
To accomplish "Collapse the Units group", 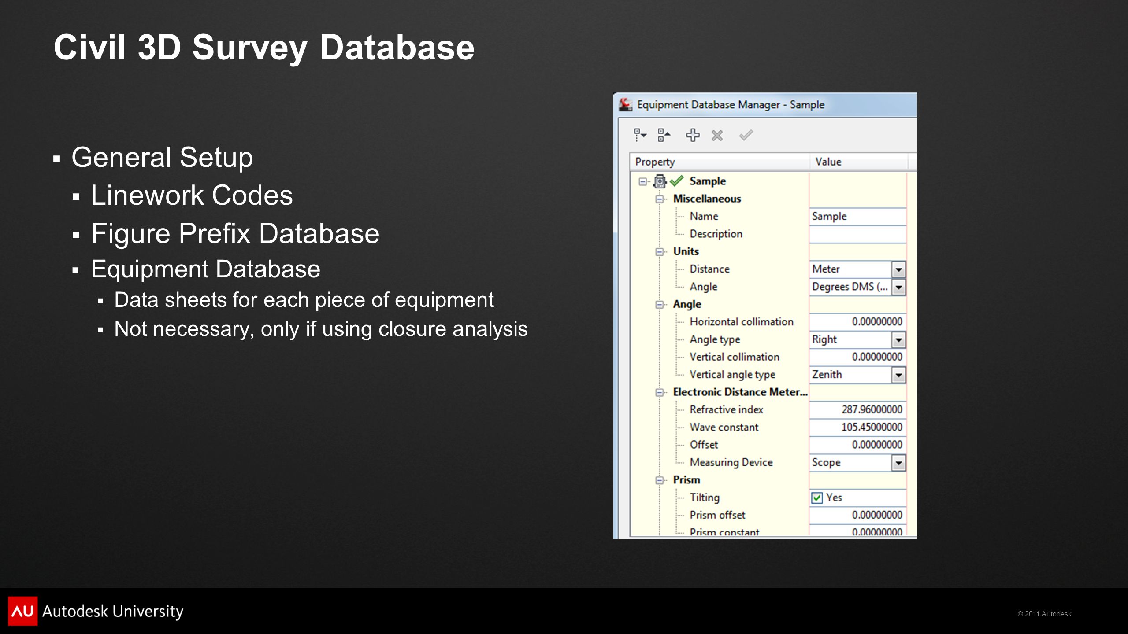I will pos(660,252).
